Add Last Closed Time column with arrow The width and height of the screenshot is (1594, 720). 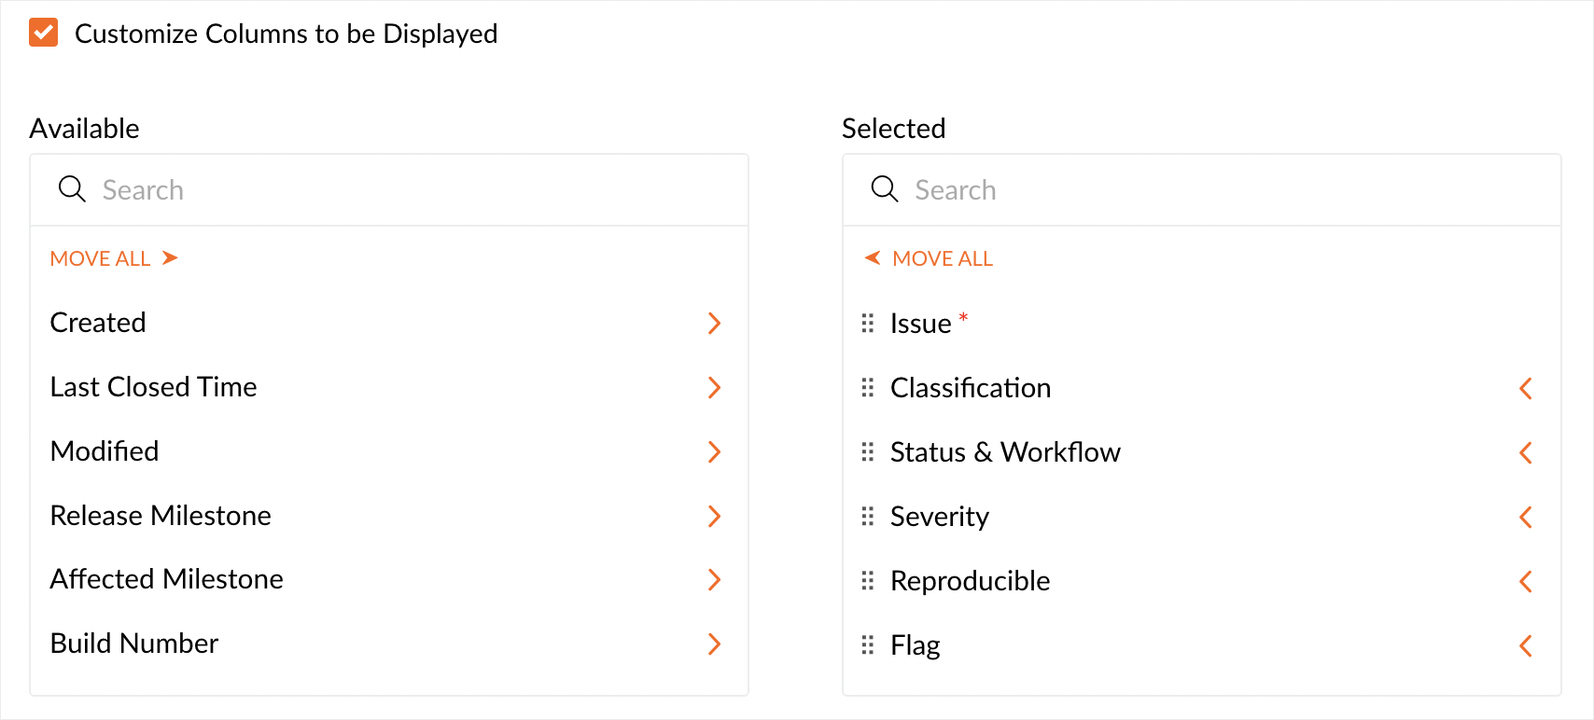[714, 388]
